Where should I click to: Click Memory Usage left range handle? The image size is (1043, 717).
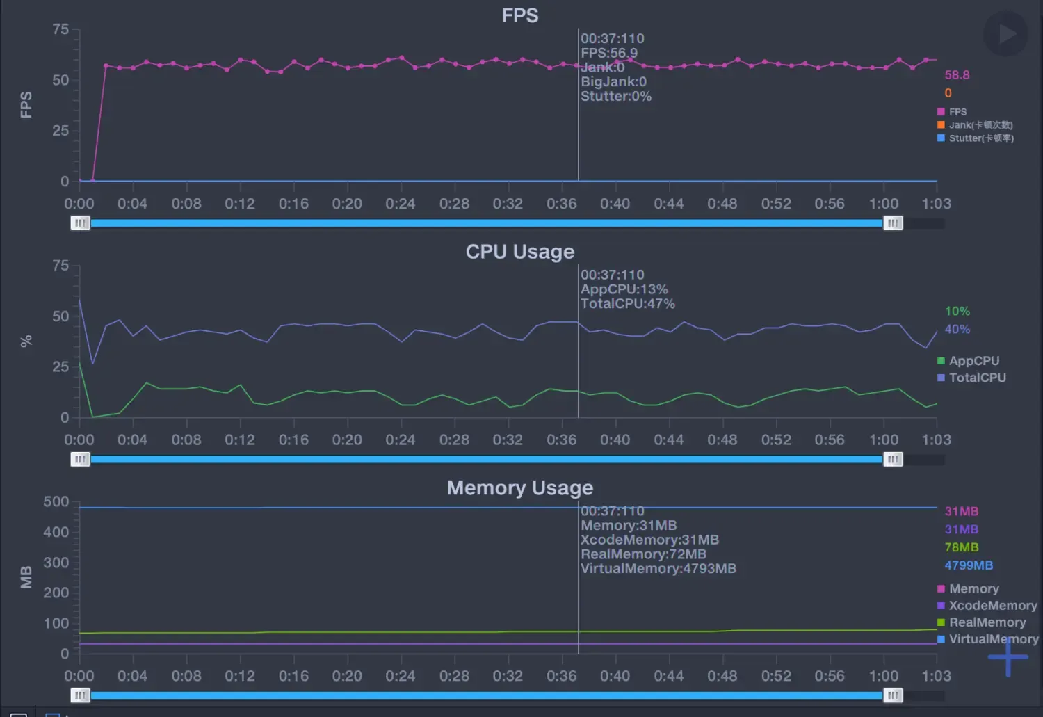pos(81,695)
